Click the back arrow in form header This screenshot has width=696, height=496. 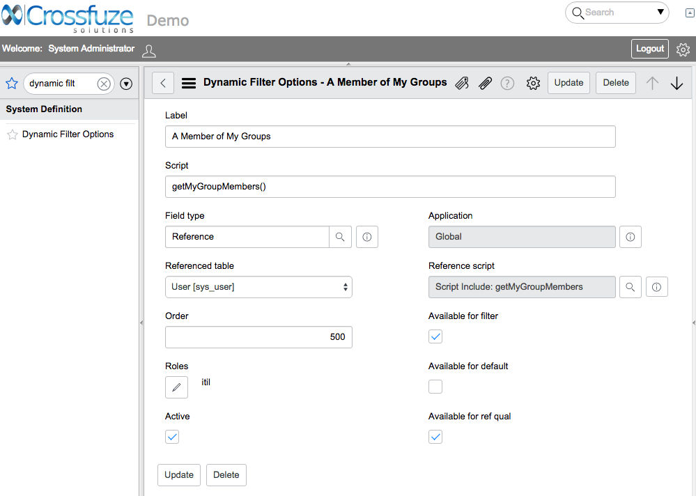tap(163, 83)
